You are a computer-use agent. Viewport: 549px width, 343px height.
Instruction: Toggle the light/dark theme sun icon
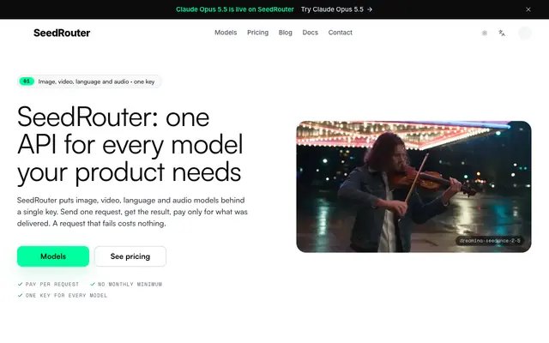[485, 33]
